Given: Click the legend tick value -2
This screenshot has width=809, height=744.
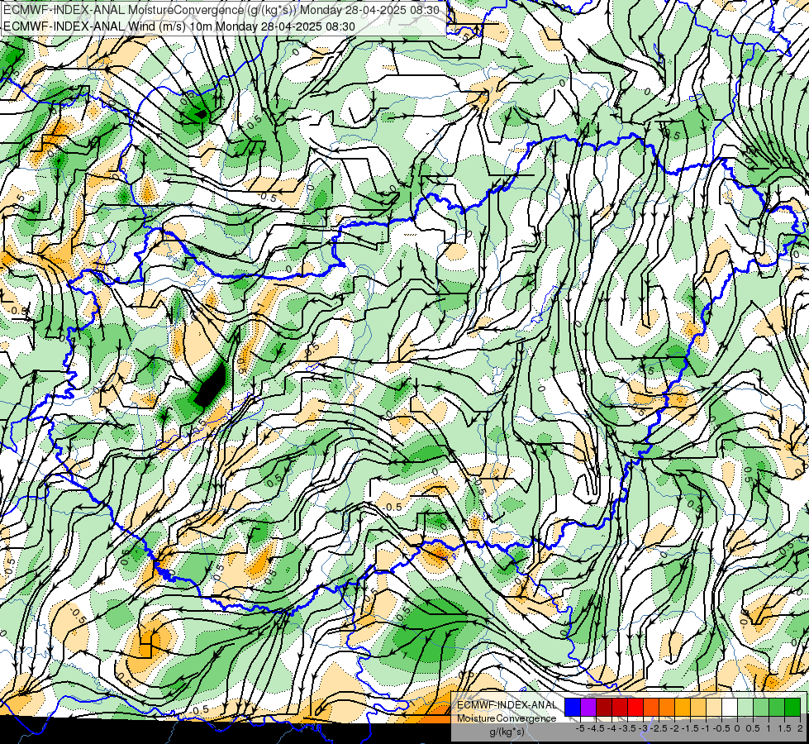Looking at the screenshot, I should (x=674, y=728).
